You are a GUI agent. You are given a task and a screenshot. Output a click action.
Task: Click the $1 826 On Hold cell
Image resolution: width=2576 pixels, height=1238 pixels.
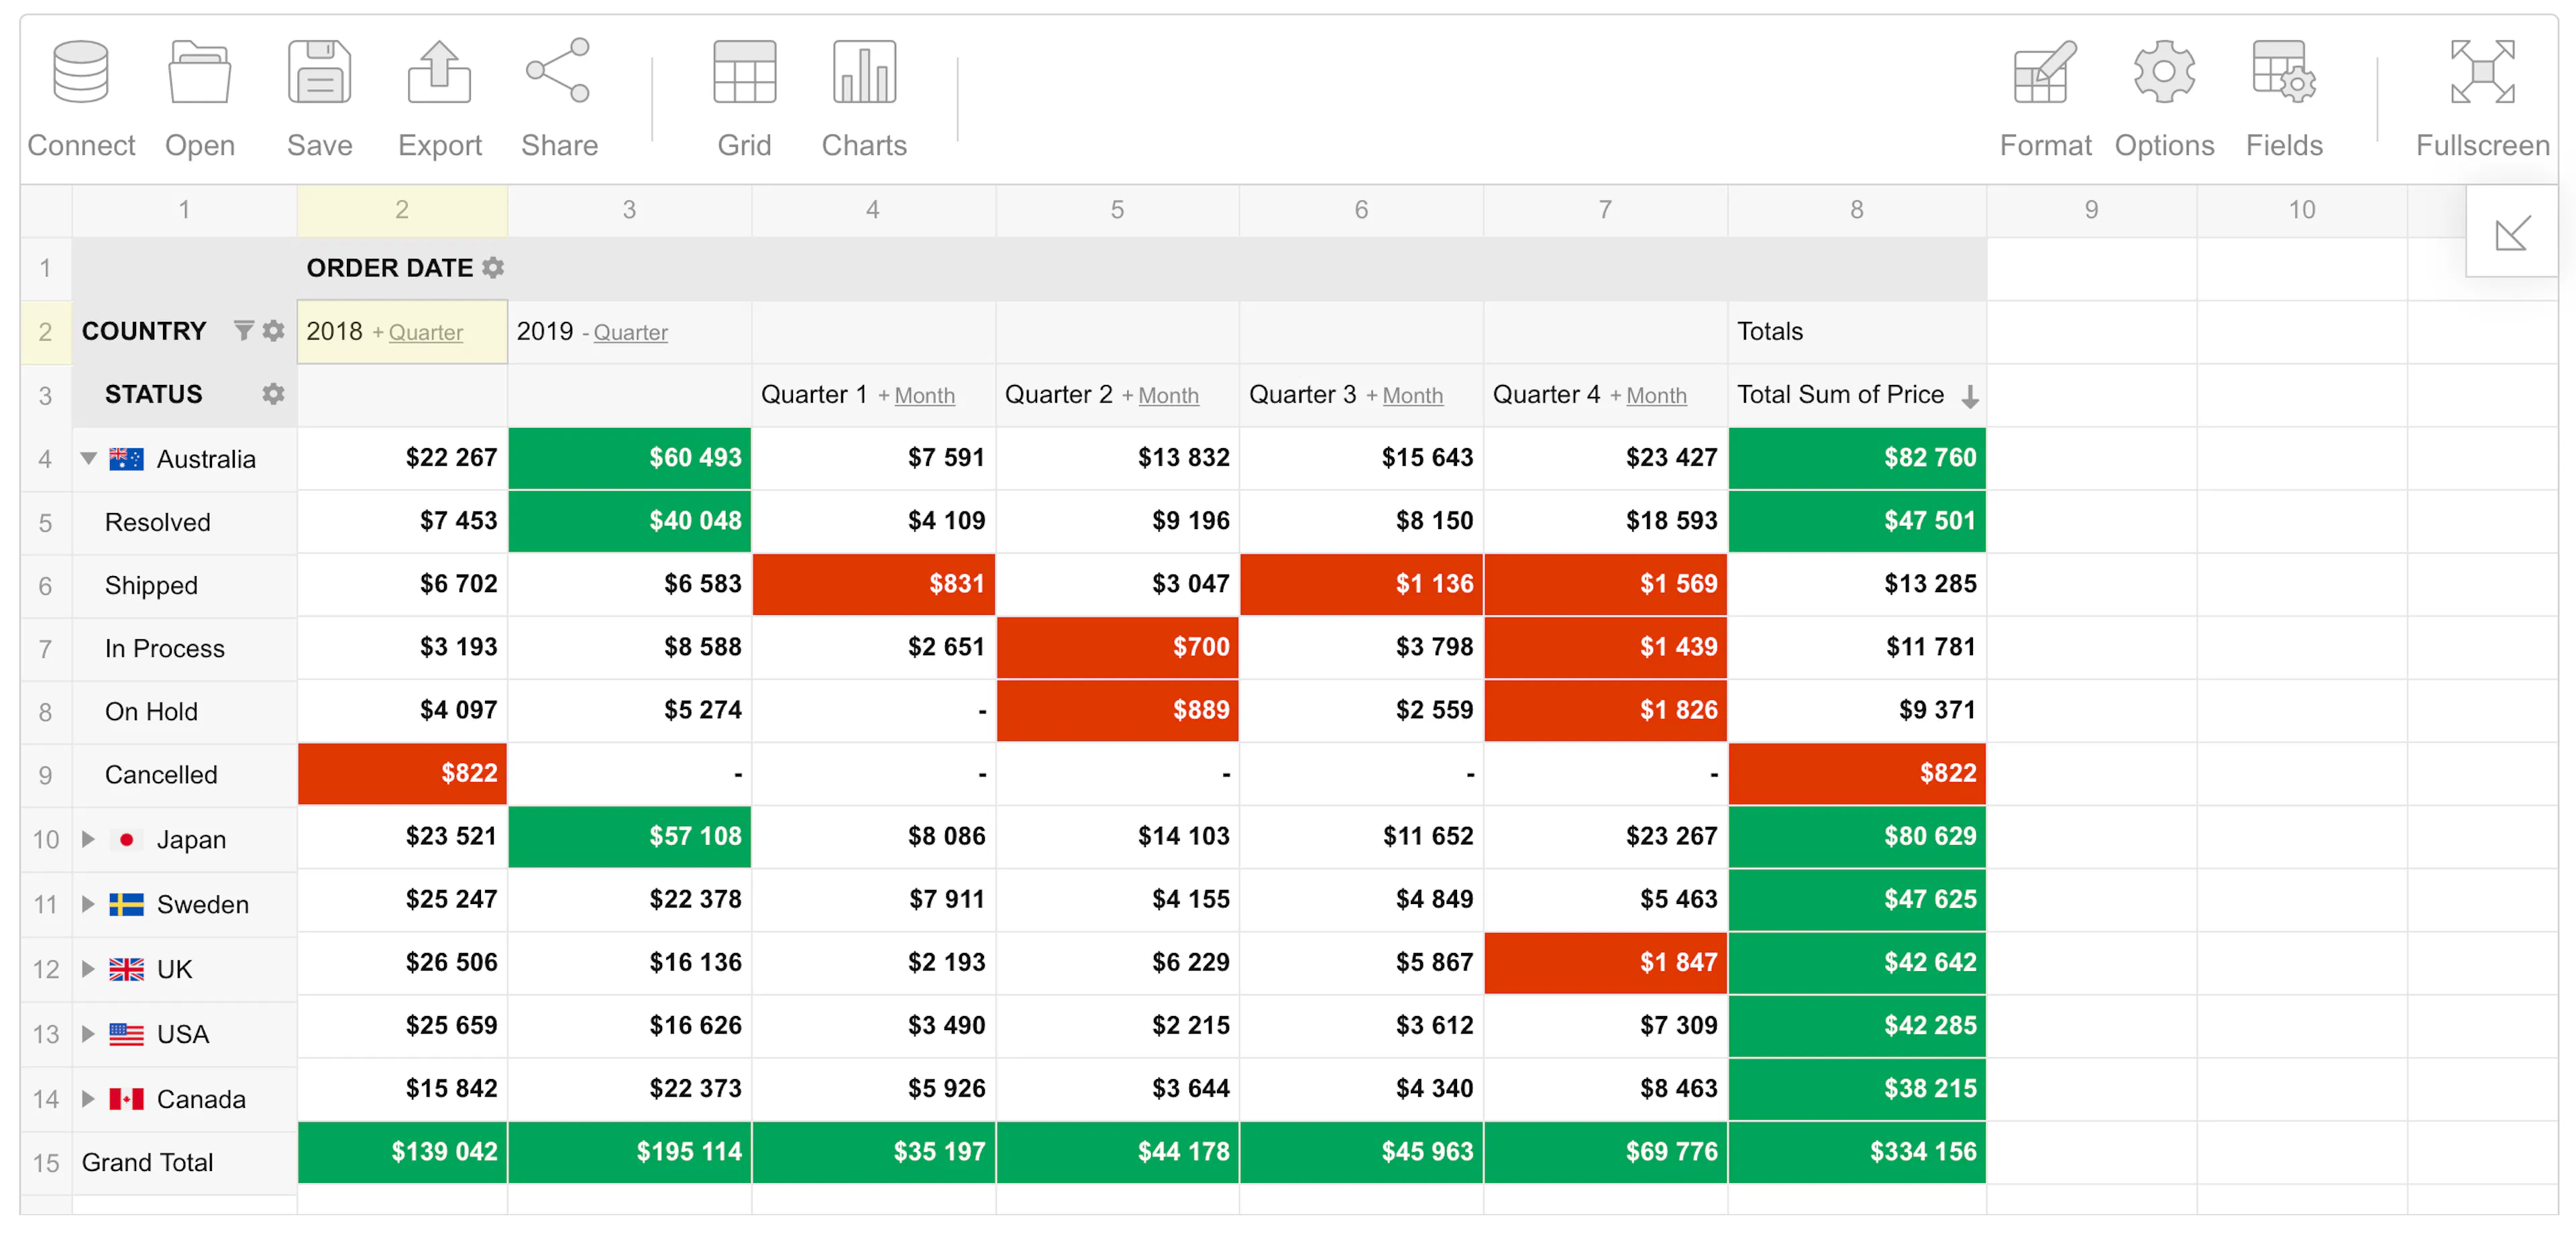click(x=1606, y=710)
